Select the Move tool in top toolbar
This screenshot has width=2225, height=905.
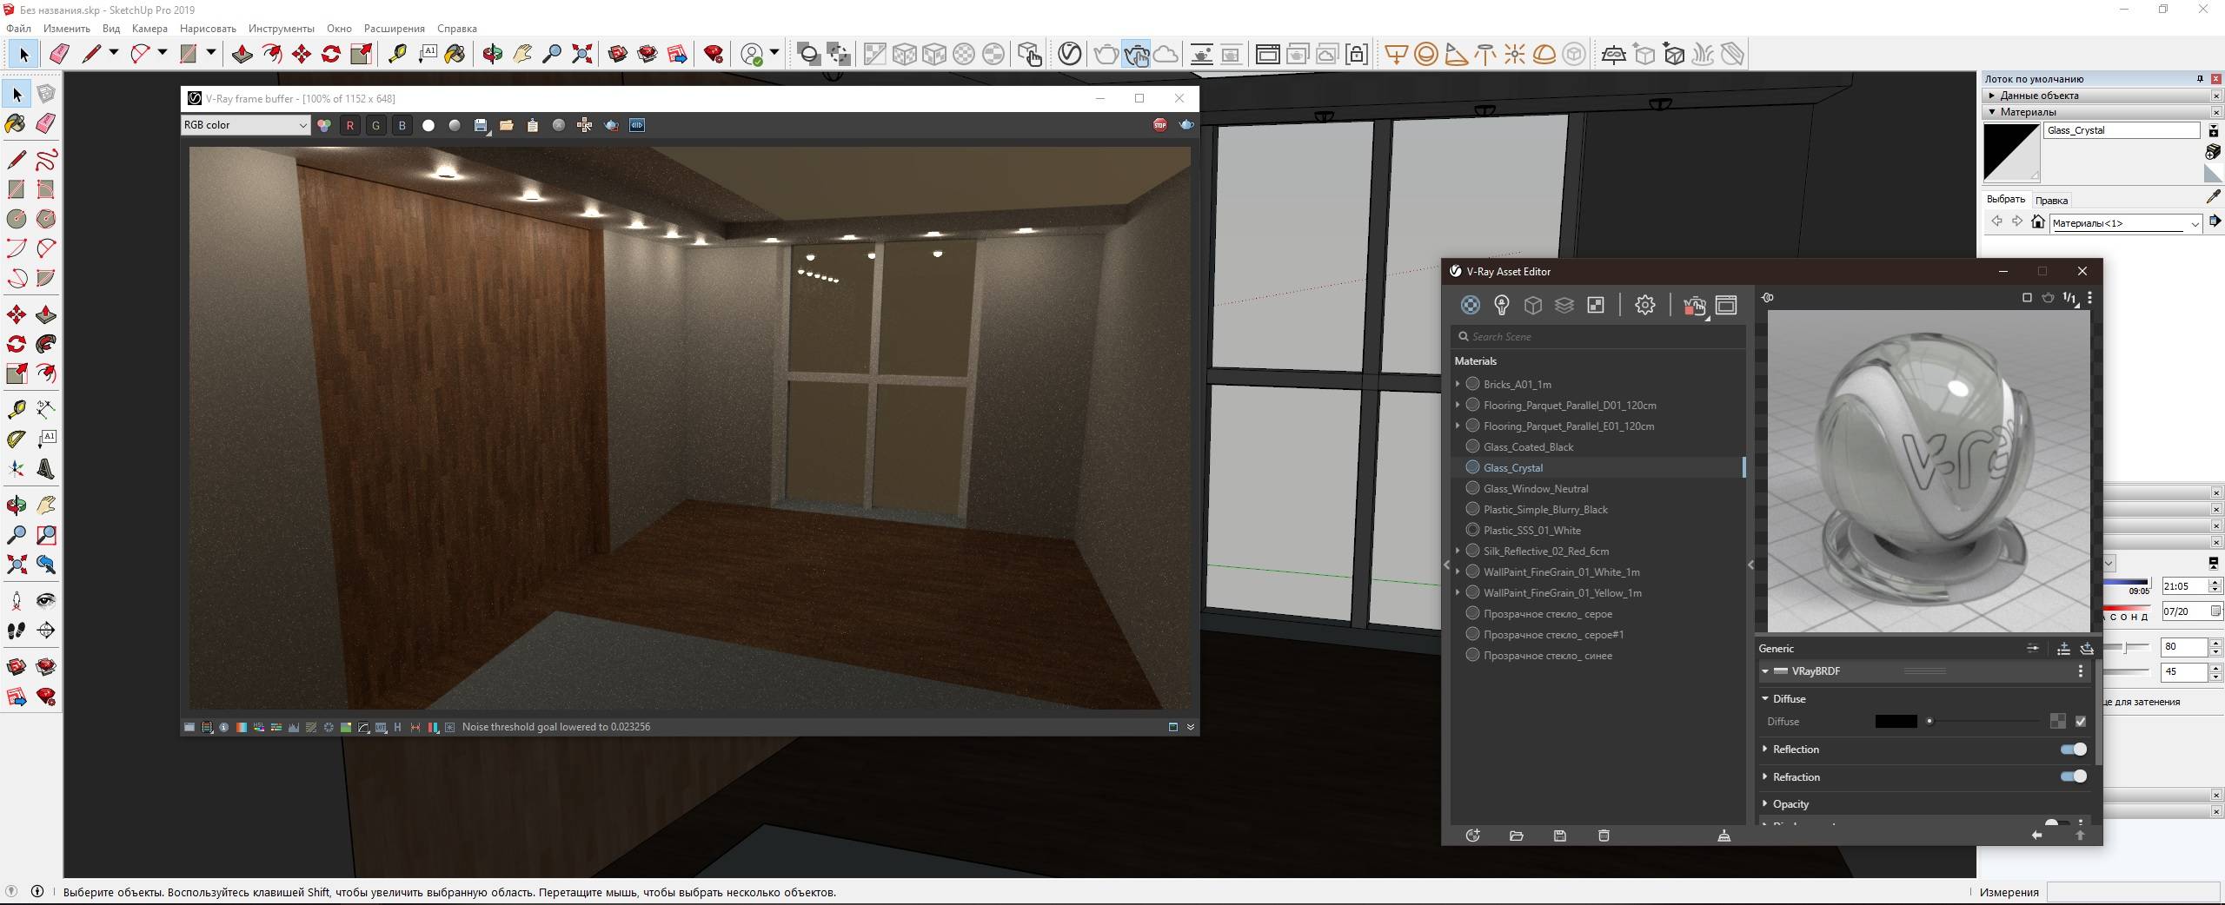pos(302,55)
